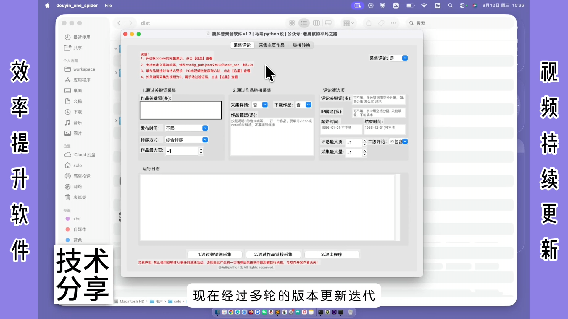Open the Siri menu bar icon

475,5
